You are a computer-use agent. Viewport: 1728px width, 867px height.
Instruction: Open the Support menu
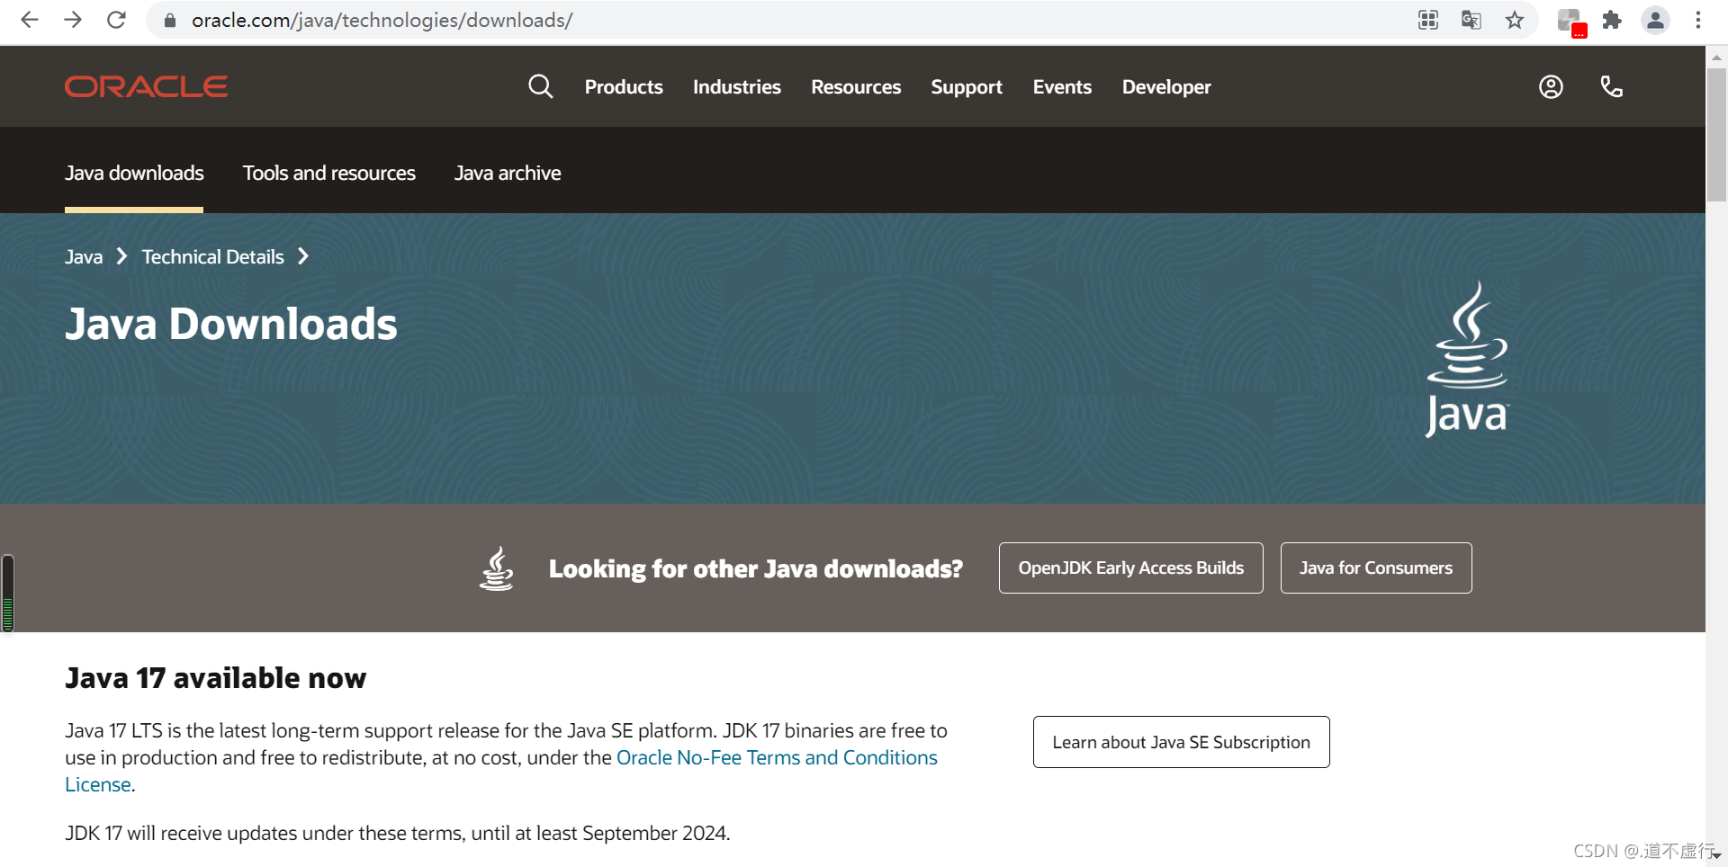(x=967, y=86)
